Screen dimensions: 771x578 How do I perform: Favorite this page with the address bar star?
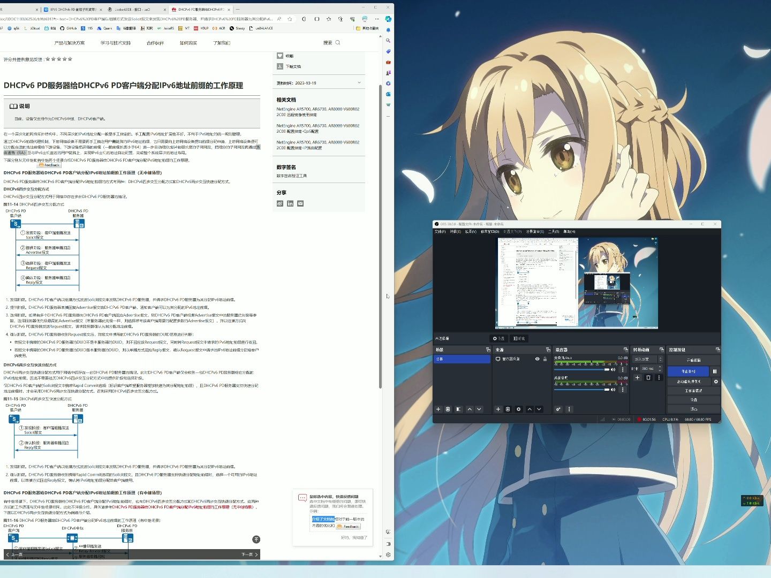click(x=290, y=19)
